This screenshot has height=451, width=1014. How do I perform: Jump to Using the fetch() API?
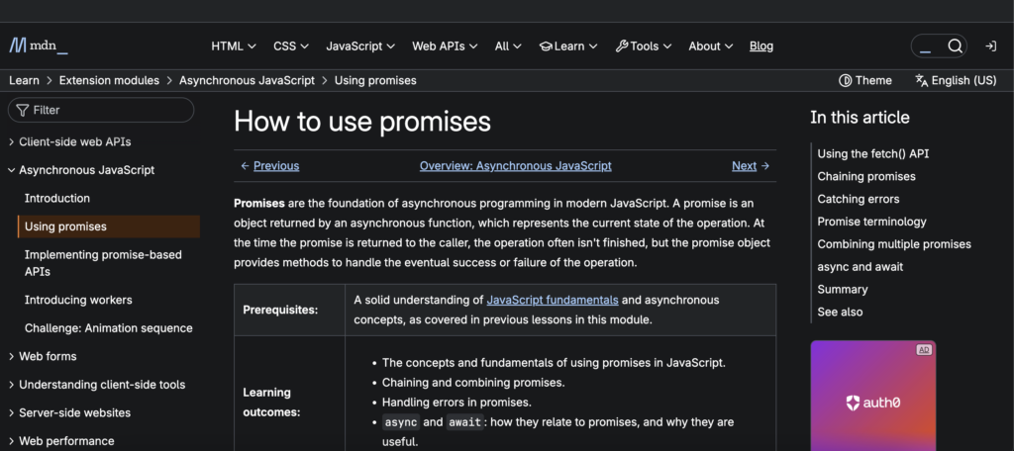point(873,154)
